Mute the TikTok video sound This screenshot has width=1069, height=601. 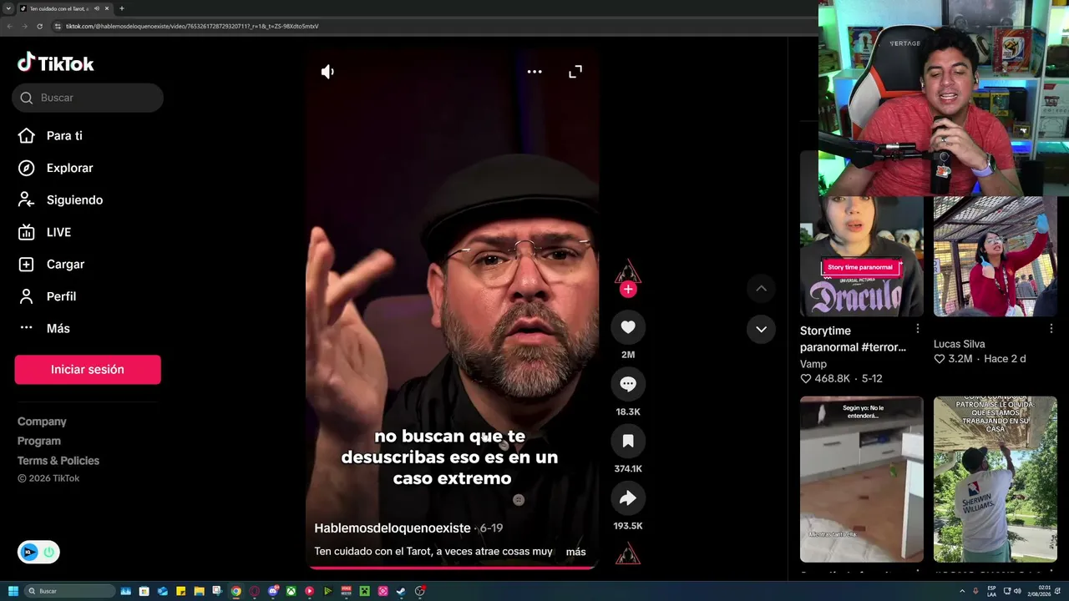click(327, 72)
